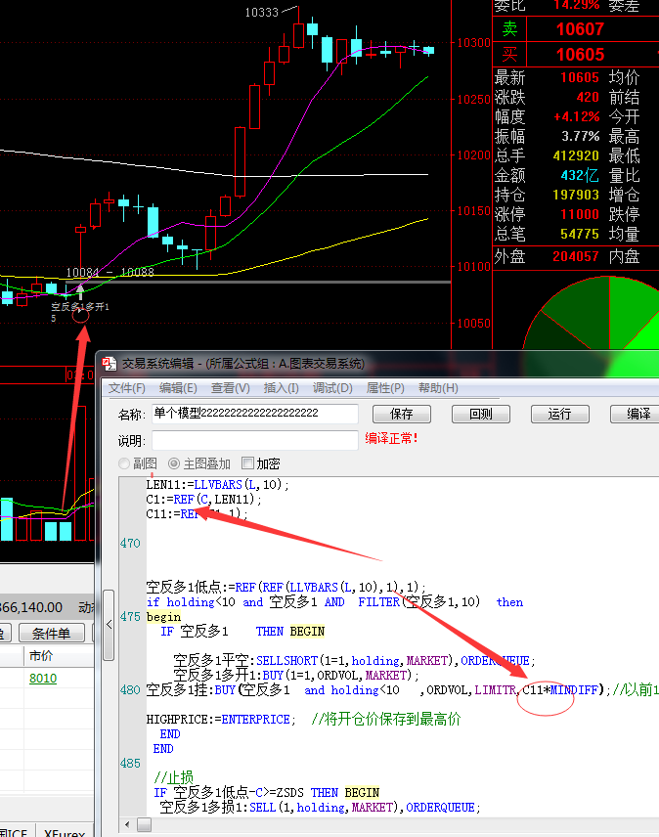The height and width of the screenshot is (837, 659).
Task: Open the 属性(P) menu
Action: point(385,388)
